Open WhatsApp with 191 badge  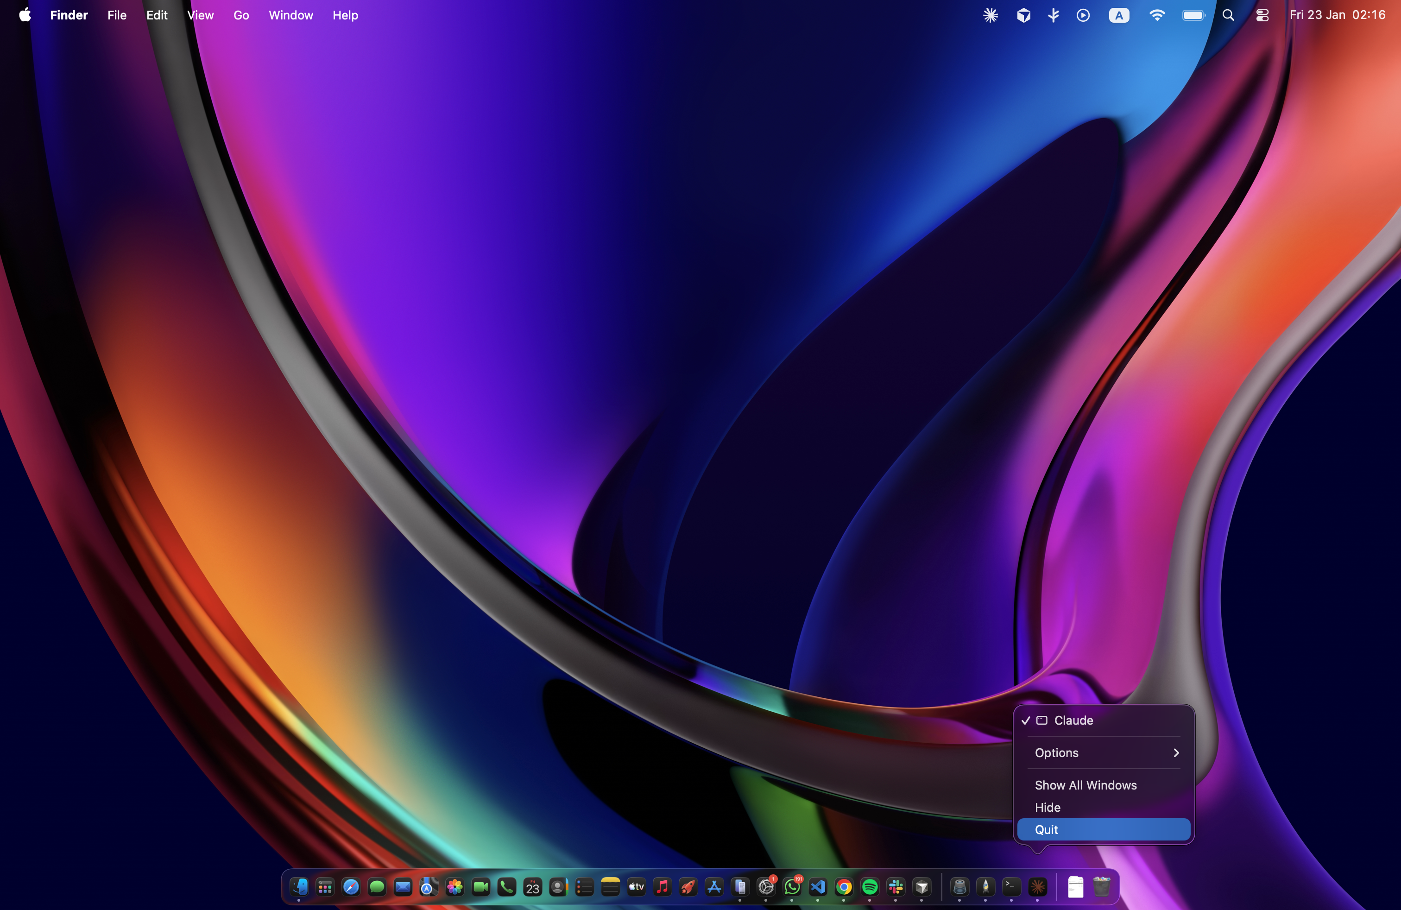[x=792, y=886]
